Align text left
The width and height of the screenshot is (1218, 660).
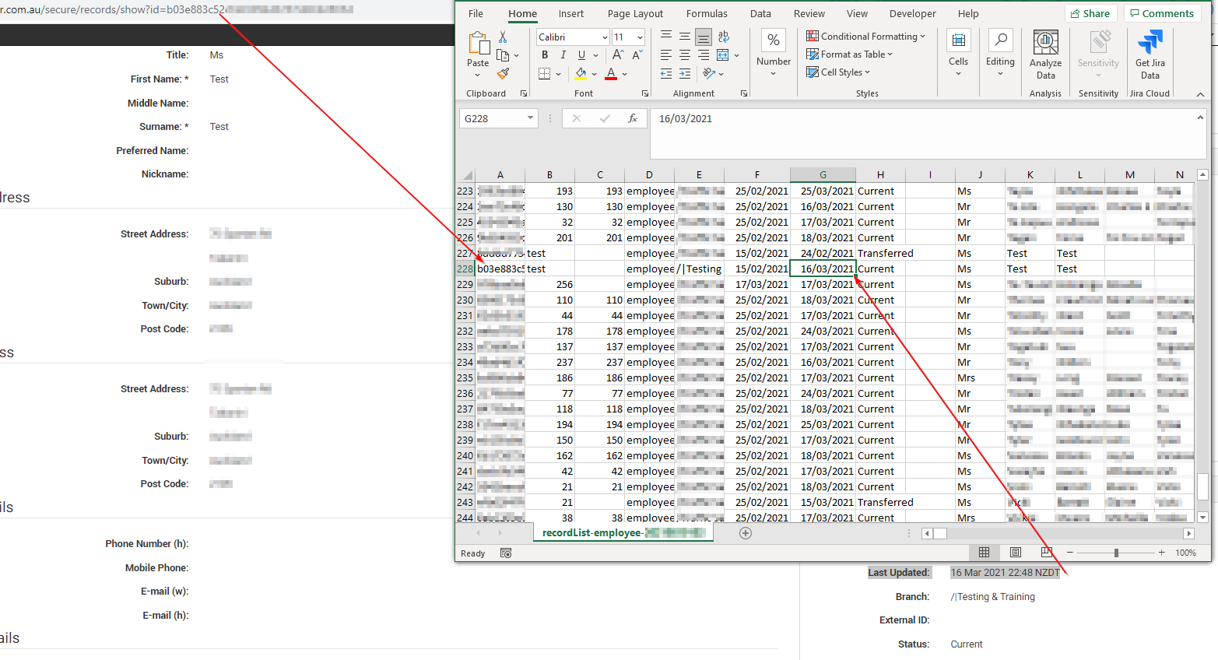click(666, 55)
